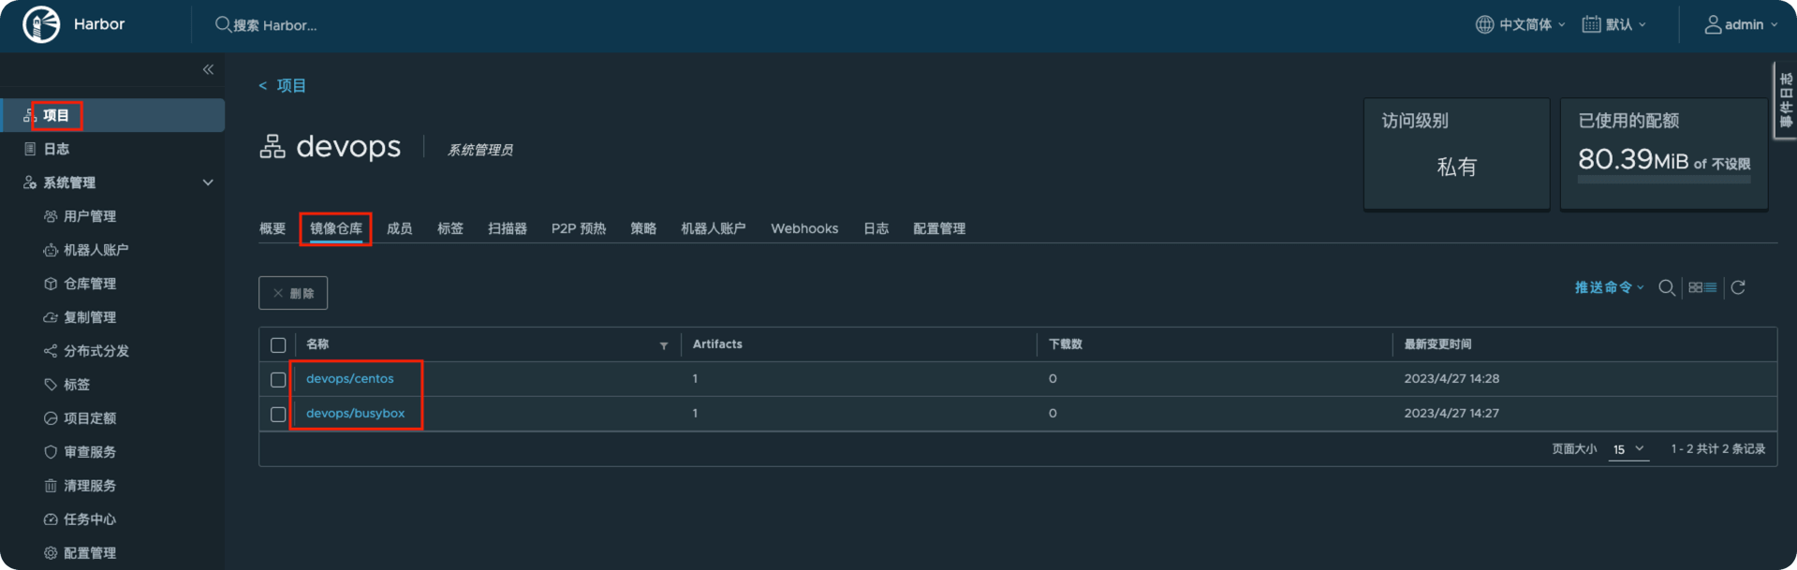Click the theme calendar icon beside 默认

click(x=1591, y=24)
